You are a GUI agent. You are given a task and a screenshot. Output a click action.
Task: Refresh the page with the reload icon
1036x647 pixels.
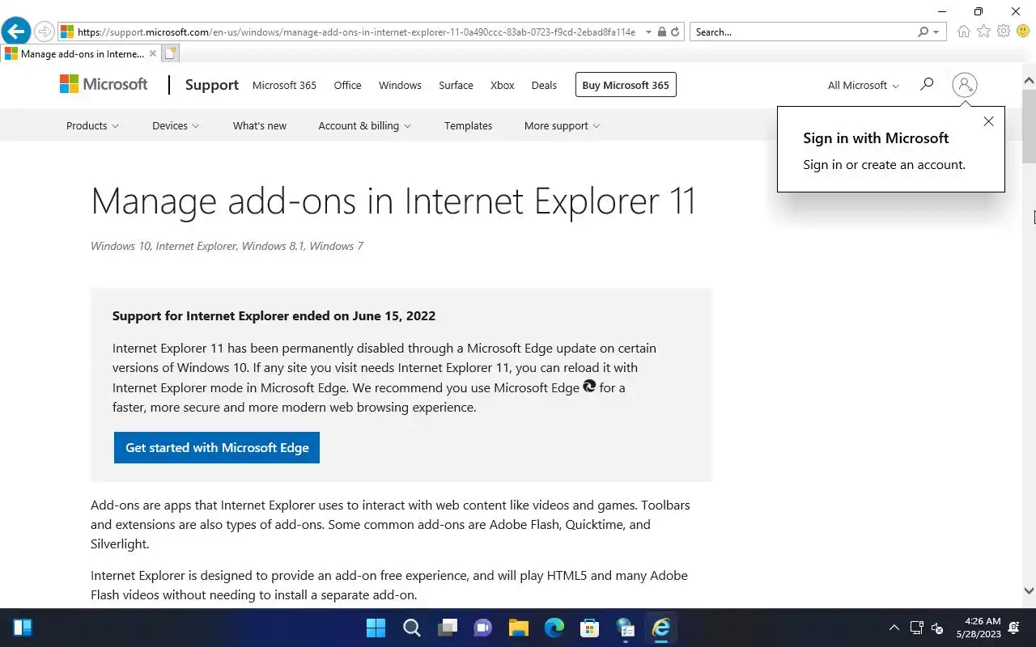(x=675, y=32)
